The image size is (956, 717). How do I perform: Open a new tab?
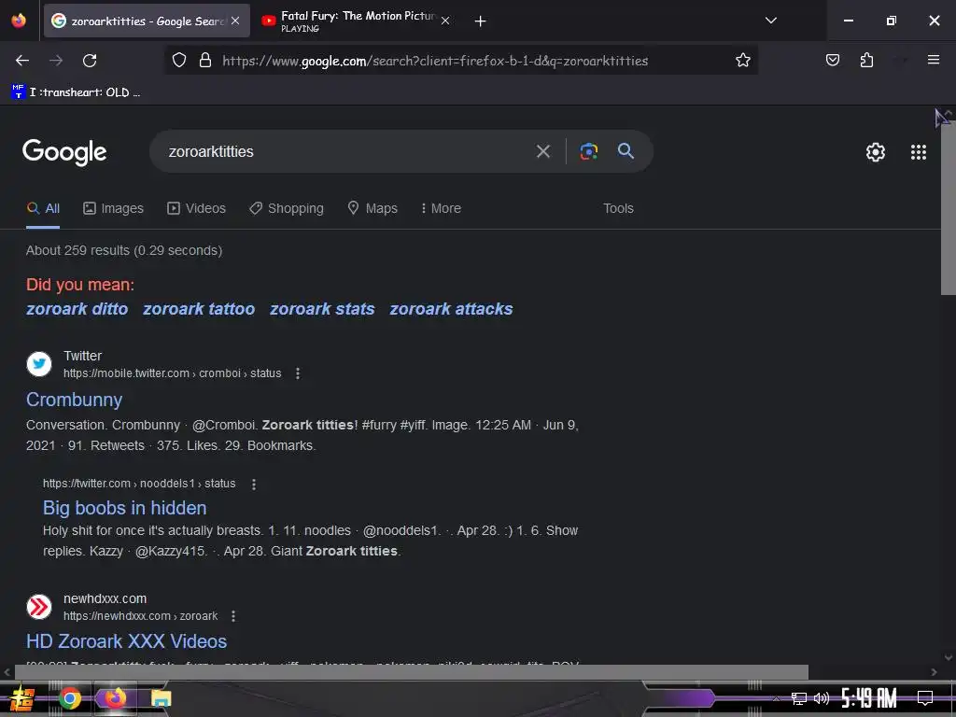tap(481, 21)
